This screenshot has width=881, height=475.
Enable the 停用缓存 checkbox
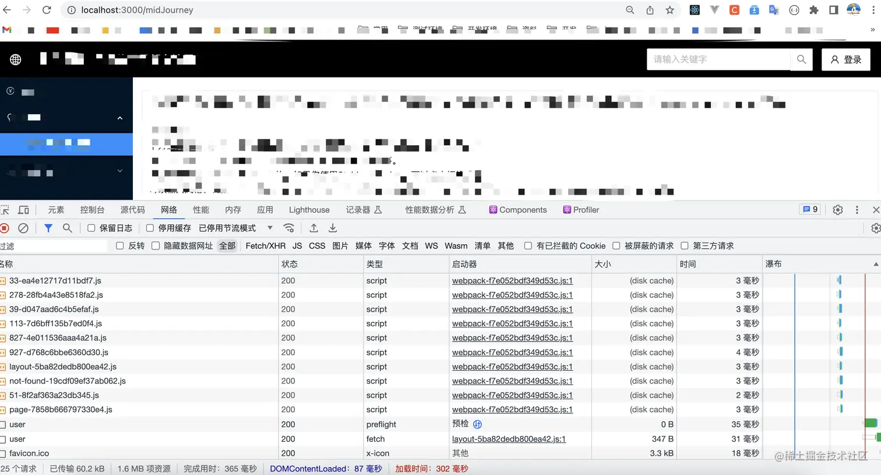pos(150,228)
